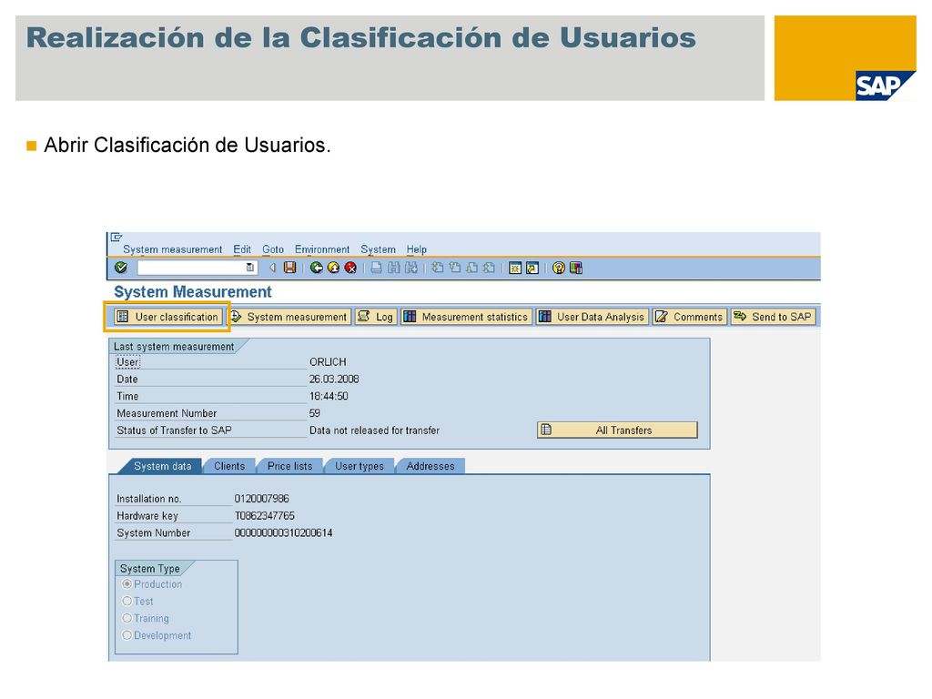Click the system number 000000000310200614
This screenshot has width=932, height=699.
coord(283,533)
